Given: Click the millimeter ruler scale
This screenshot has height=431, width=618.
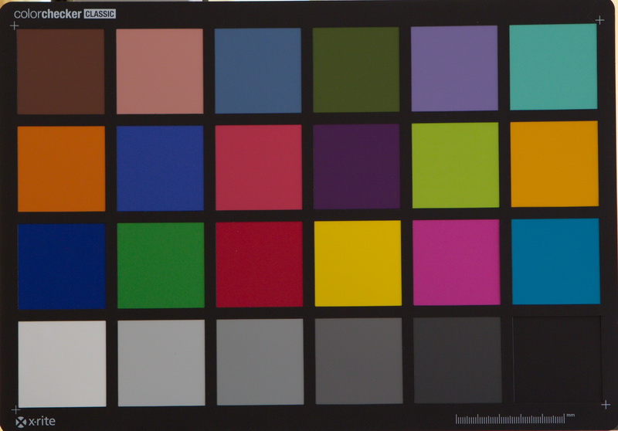Looking at the screenshot, I should click(x=511, y=419).
